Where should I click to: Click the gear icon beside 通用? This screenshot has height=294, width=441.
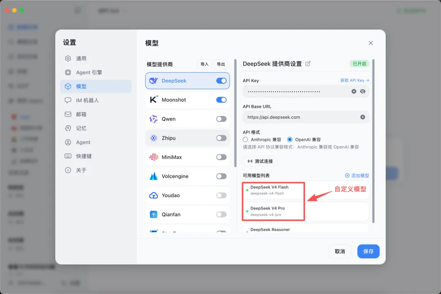pos(68,58)
